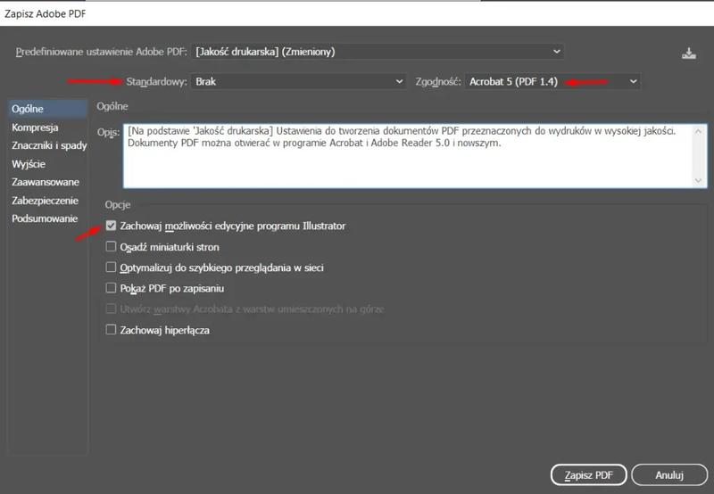Select the Ogólne category in sidebar
Screen dimensions: 714x494
tap(28, 109)
